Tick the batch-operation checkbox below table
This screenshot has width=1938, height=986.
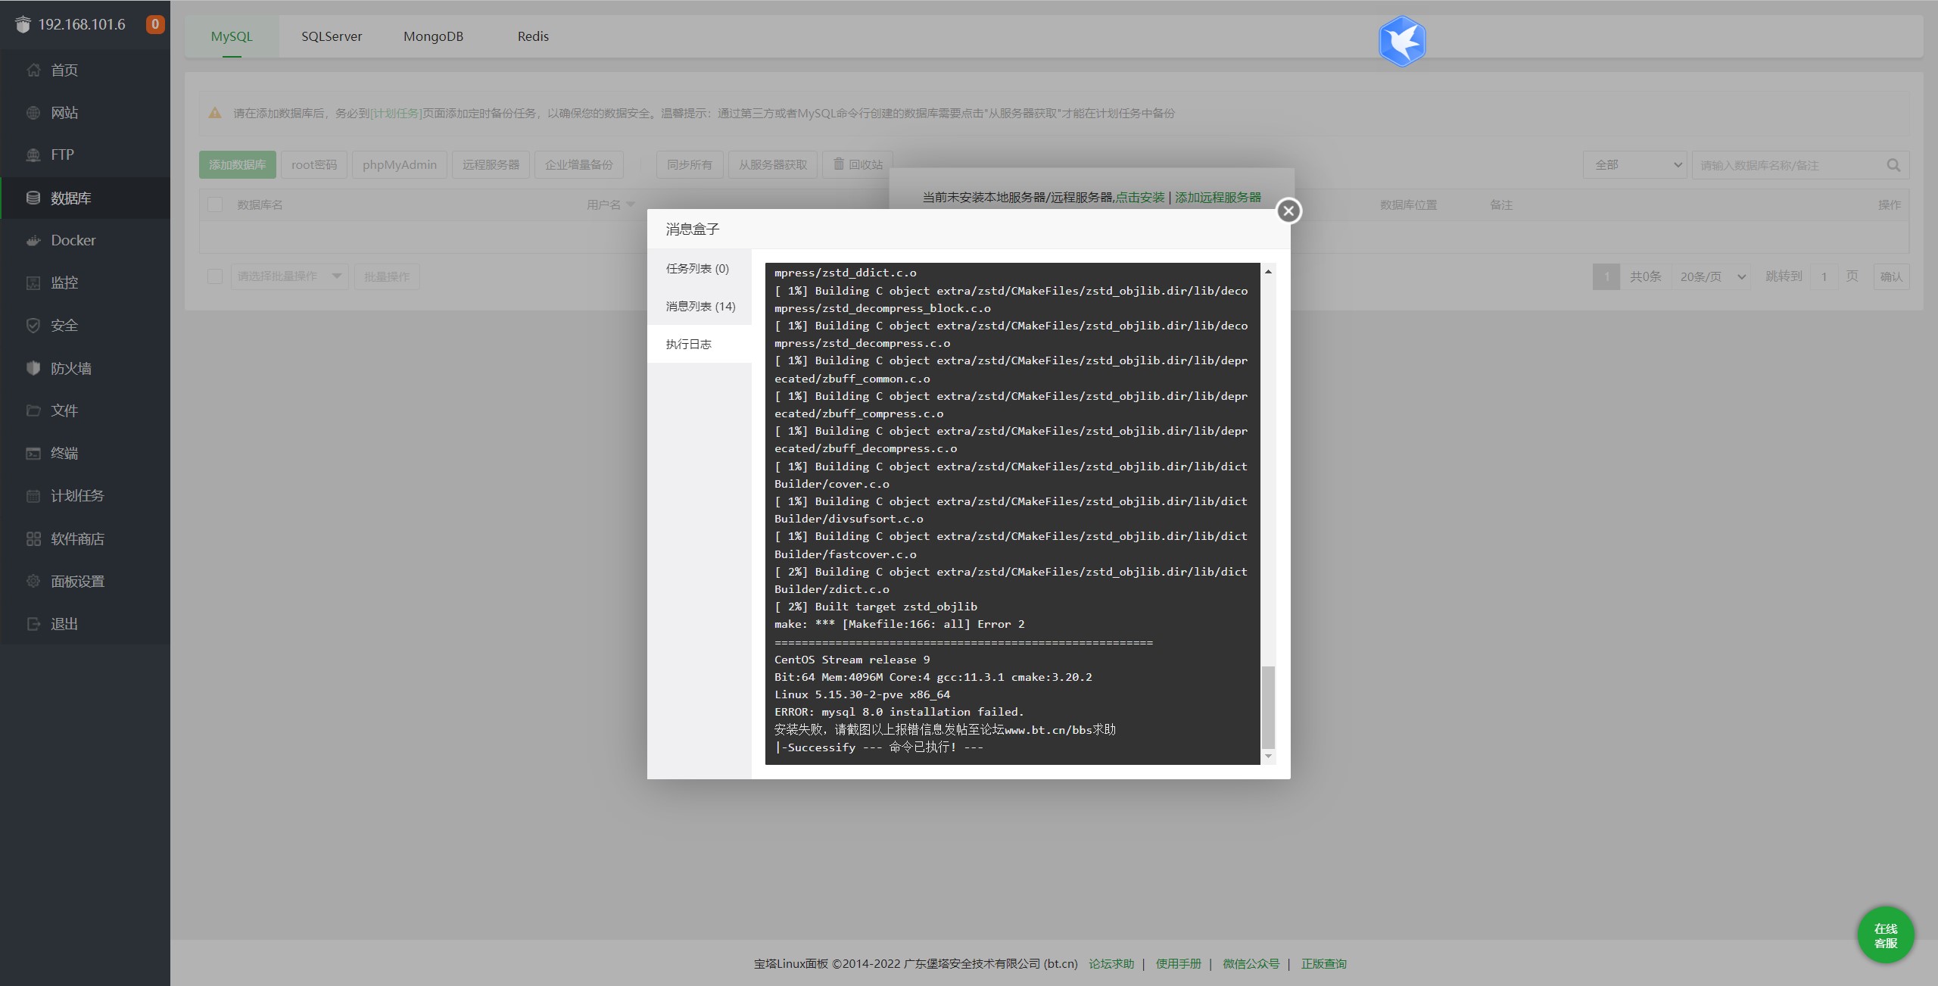[x=215, y=276]
